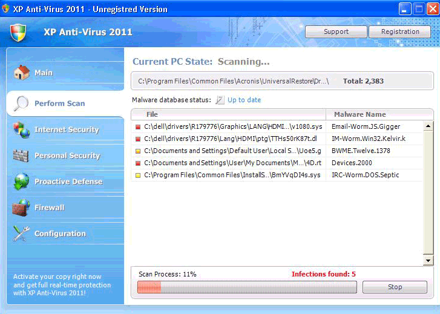Click the Proactive Defense globe icon

[x=22, y=182]
